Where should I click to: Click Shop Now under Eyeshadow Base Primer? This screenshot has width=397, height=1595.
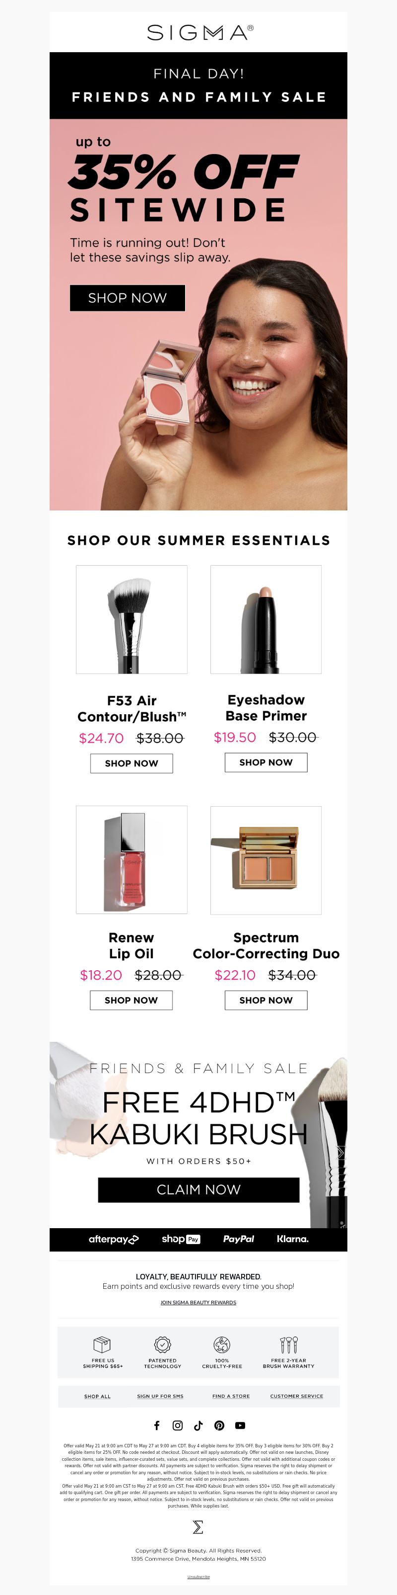[266, 762]
